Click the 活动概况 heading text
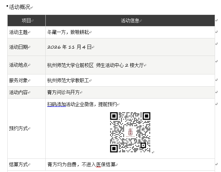221x172 pixels. pos(20,7)
